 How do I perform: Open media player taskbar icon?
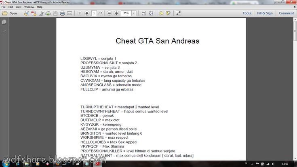tap(37, 164)
